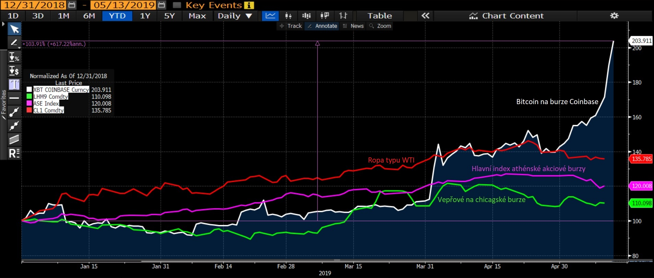Select the percent change measurement tool
Screen dimensions: 654x278
(x=14, y=57)
